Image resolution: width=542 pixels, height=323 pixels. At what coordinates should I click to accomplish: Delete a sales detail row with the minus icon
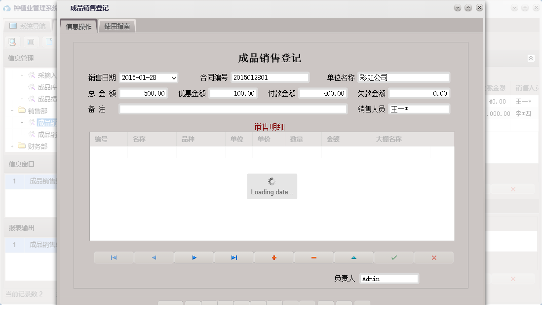point(314,257)
